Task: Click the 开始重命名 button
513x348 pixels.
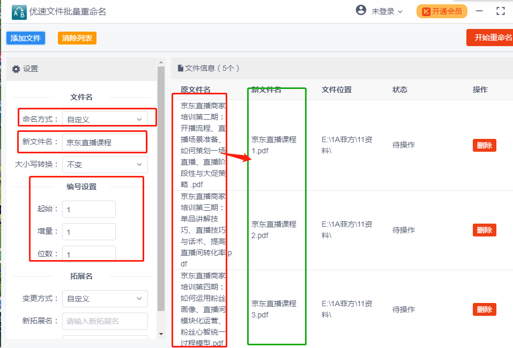Action: click(x=490, y=38)
